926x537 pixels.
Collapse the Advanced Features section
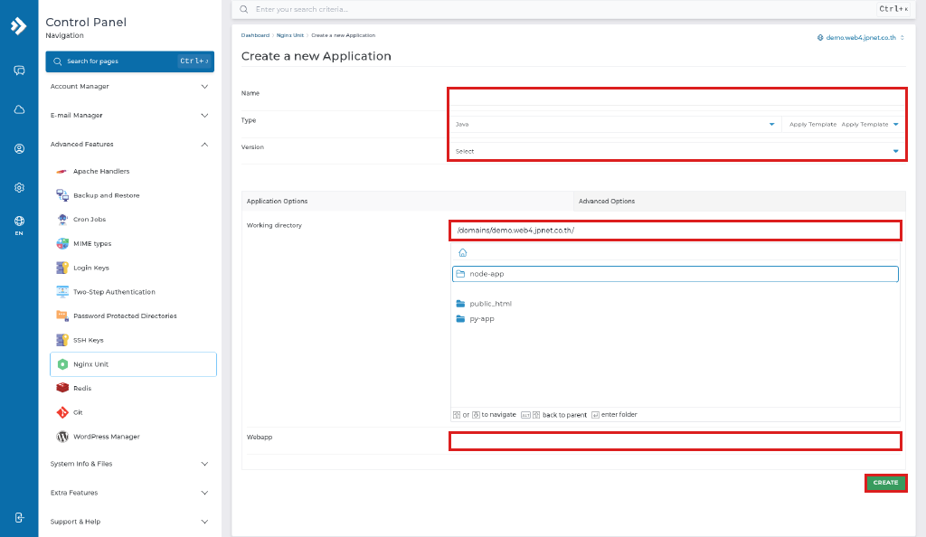[x=130, y=145]
